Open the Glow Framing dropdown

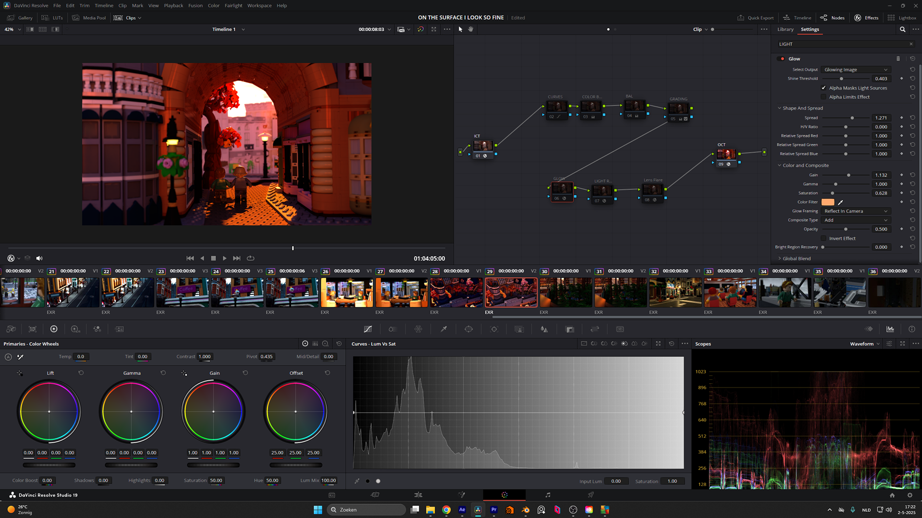[x=855, y=211]
